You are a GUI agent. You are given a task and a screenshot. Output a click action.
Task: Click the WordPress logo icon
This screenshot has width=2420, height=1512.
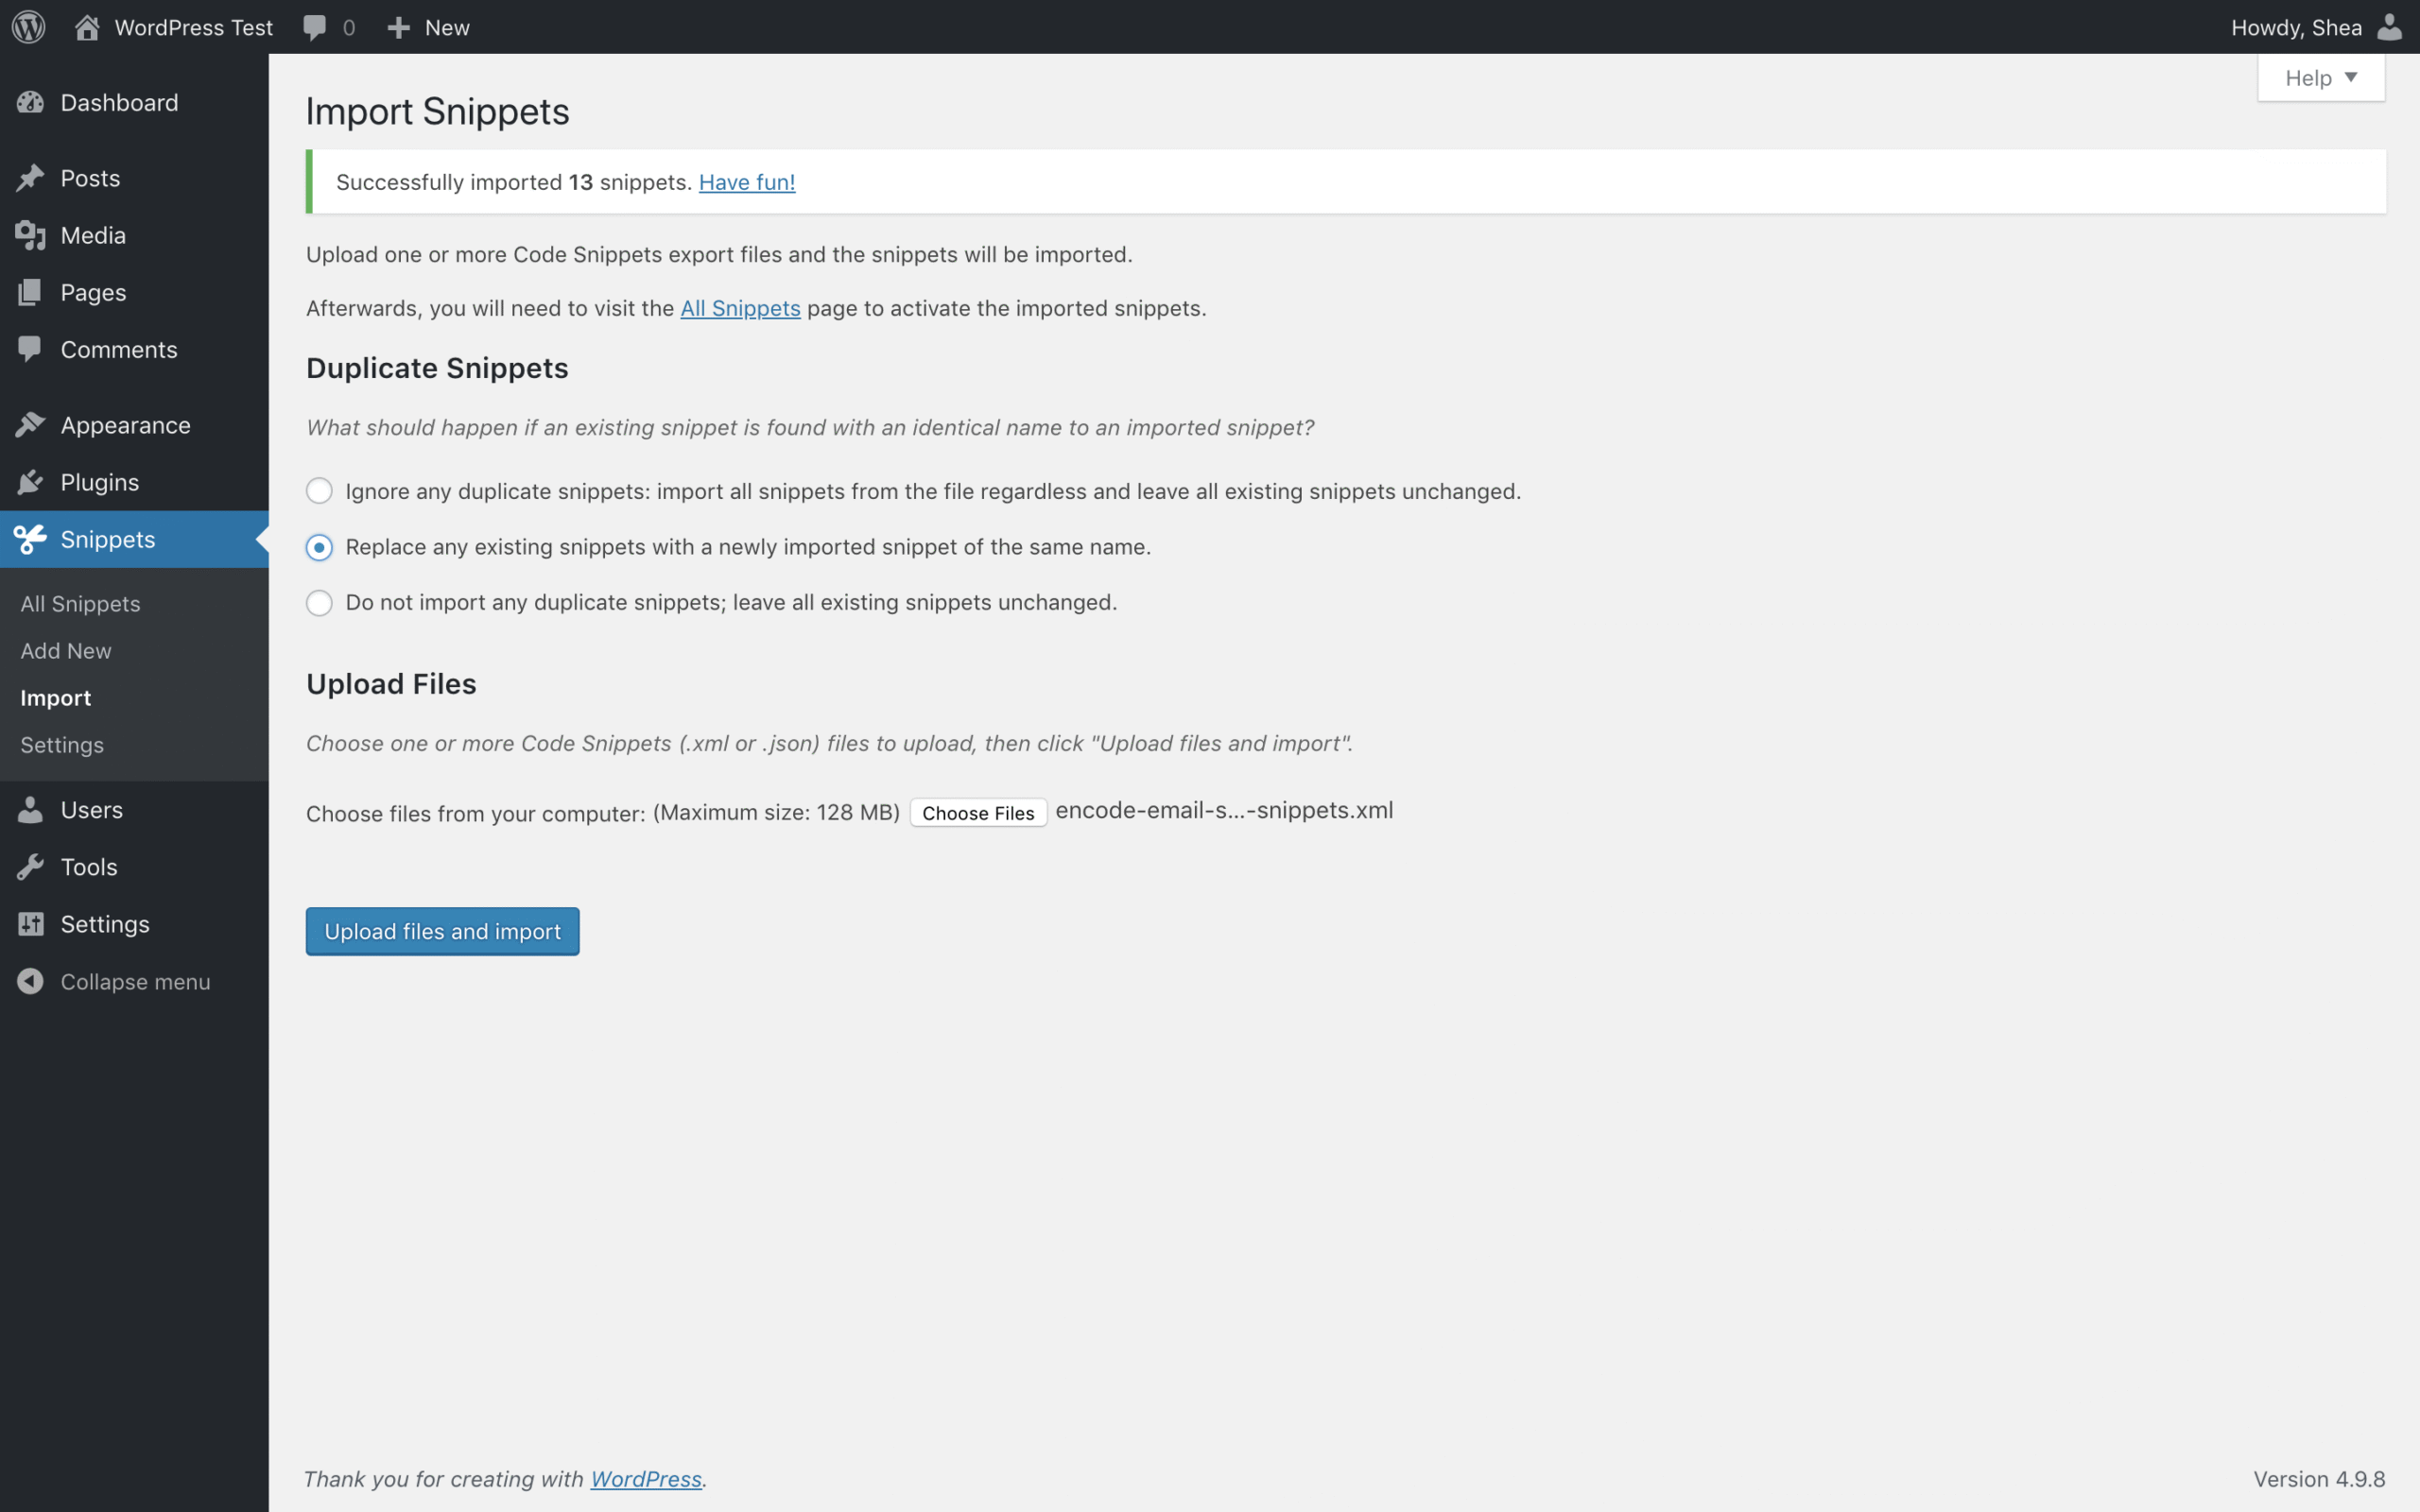[28, 27]
